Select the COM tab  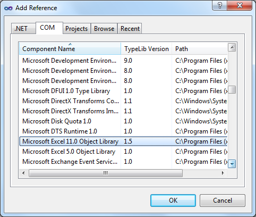point(49,28)
